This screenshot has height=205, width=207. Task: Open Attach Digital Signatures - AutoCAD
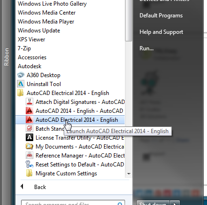(x=80, y=102)
